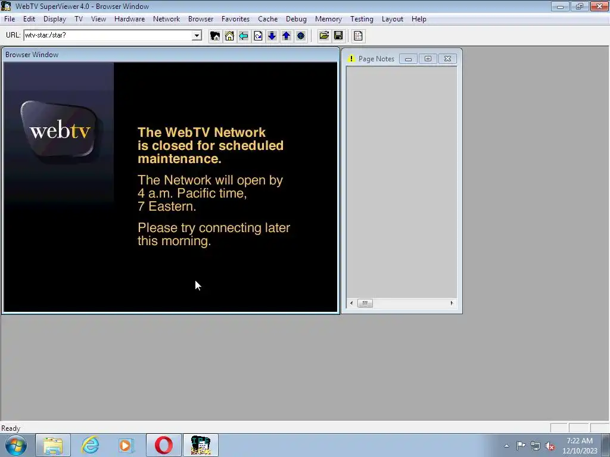Click the Page Notes horizontal scroll thumb
This screenshot has height=457, width=610.
(x=365, y=303)
